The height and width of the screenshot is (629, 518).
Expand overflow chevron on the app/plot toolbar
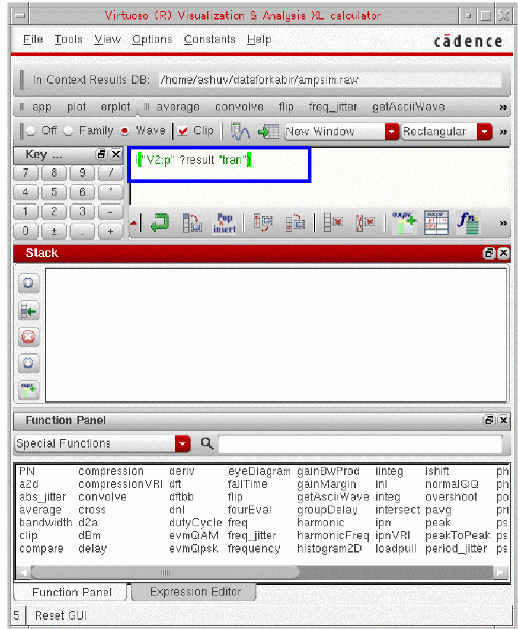point(503,107)
